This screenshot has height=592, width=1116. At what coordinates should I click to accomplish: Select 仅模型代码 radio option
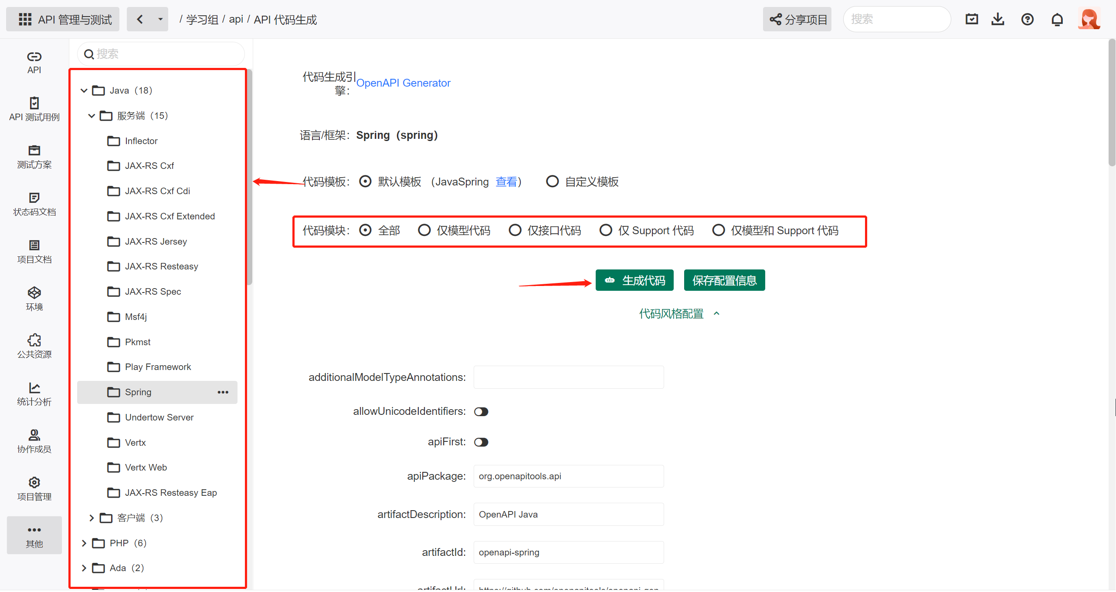pyautogui.click(x=424, y=230)
